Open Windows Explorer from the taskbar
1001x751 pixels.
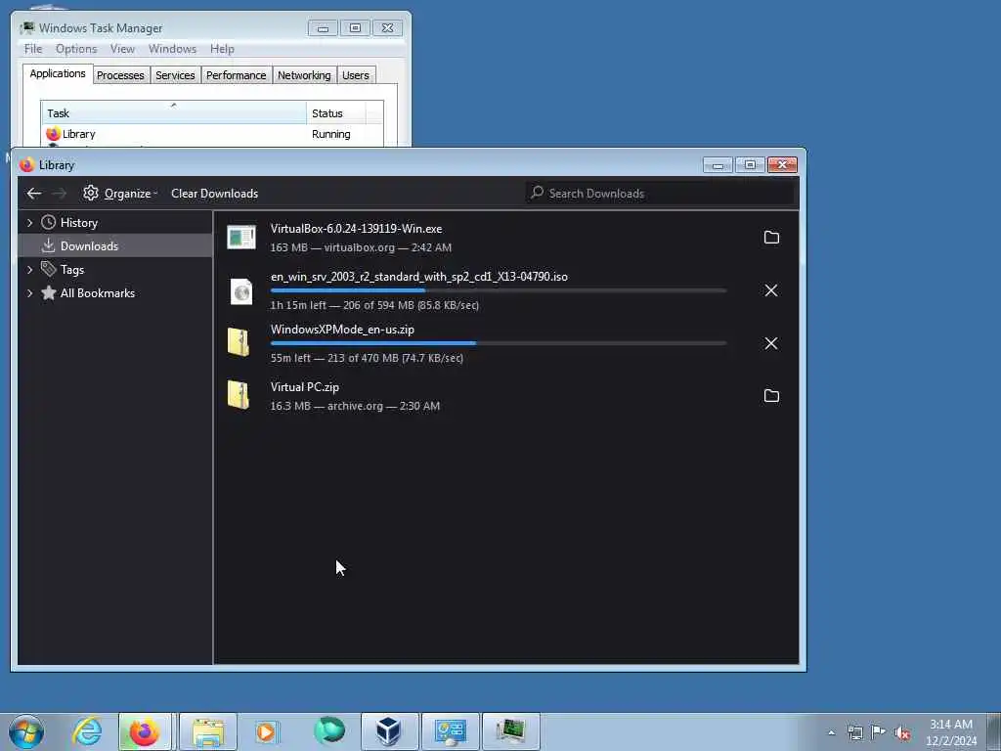pyautogui.click(x=208, y=731)
